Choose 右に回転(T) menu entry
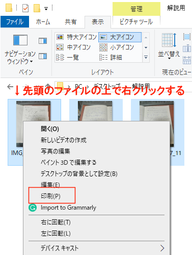 (96, 222)
